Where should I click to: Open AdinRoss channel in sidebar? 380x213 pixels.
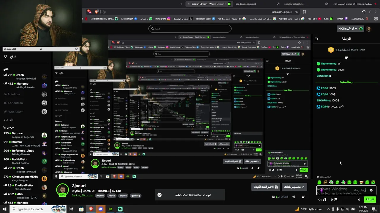point(25,94)
